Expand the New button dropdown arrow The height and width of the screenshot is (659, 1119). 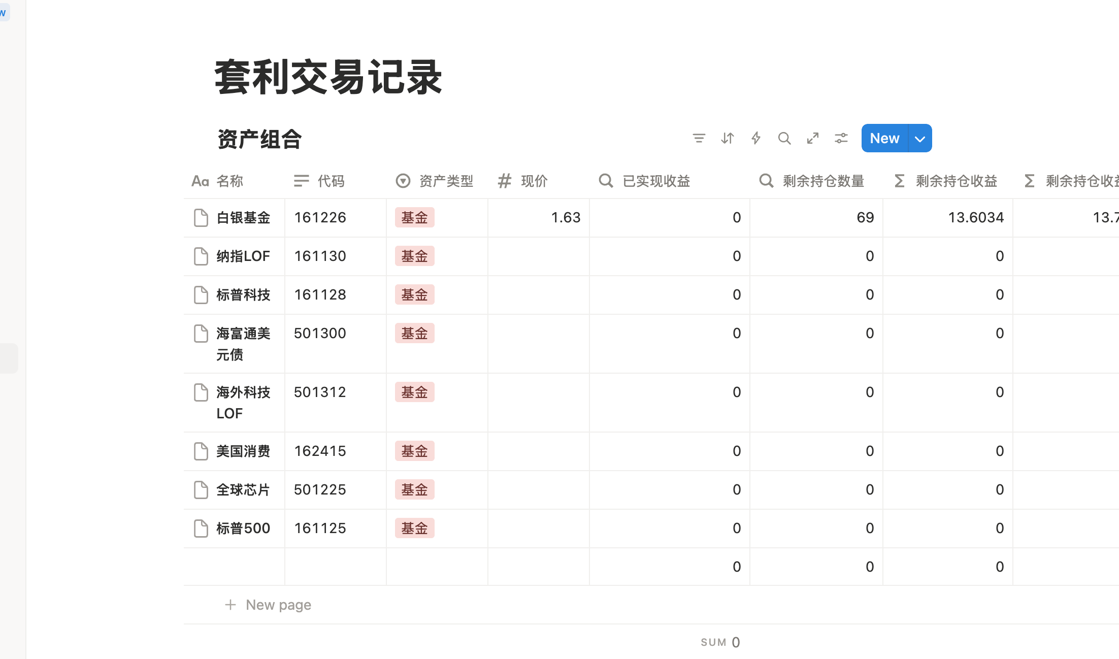point(919,139)
